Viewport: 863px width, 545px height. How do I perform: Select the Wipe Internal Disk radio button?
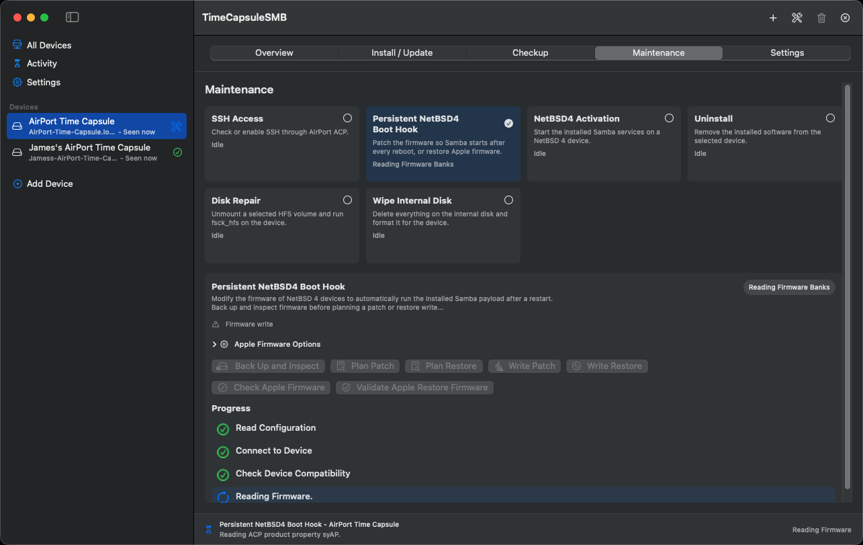508,200
